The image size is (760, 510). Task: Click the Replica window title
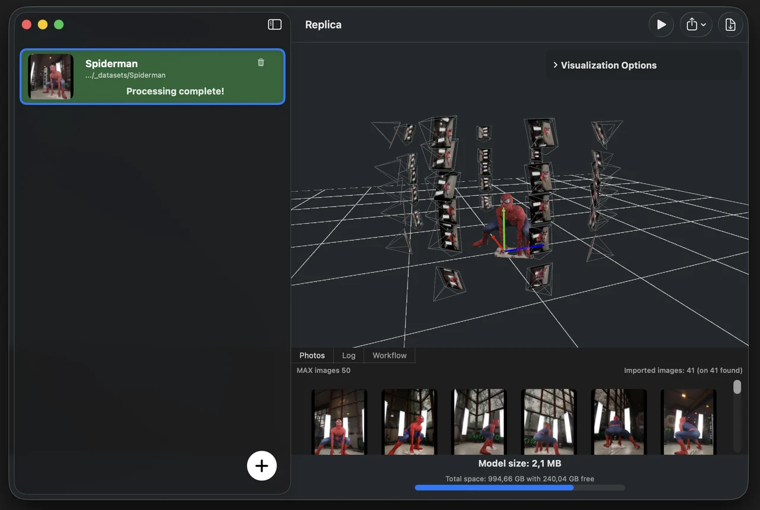point(323,25)
